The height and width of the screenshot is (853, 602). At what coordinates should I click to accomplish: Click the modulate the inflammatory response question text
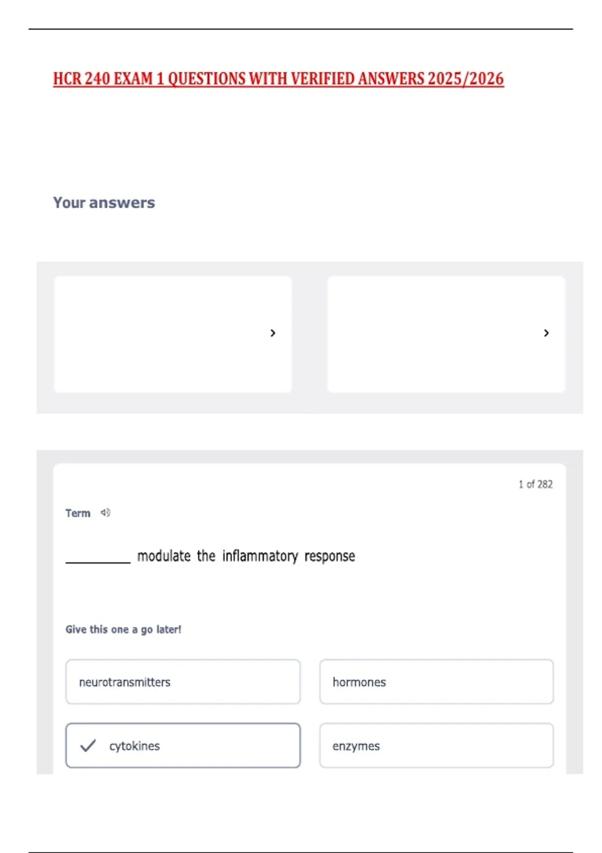tap(246, 556)
